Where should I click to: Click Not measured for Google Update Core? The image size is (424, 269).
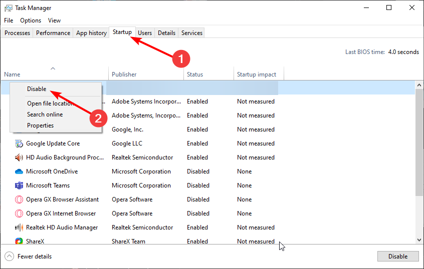[256, 143]
